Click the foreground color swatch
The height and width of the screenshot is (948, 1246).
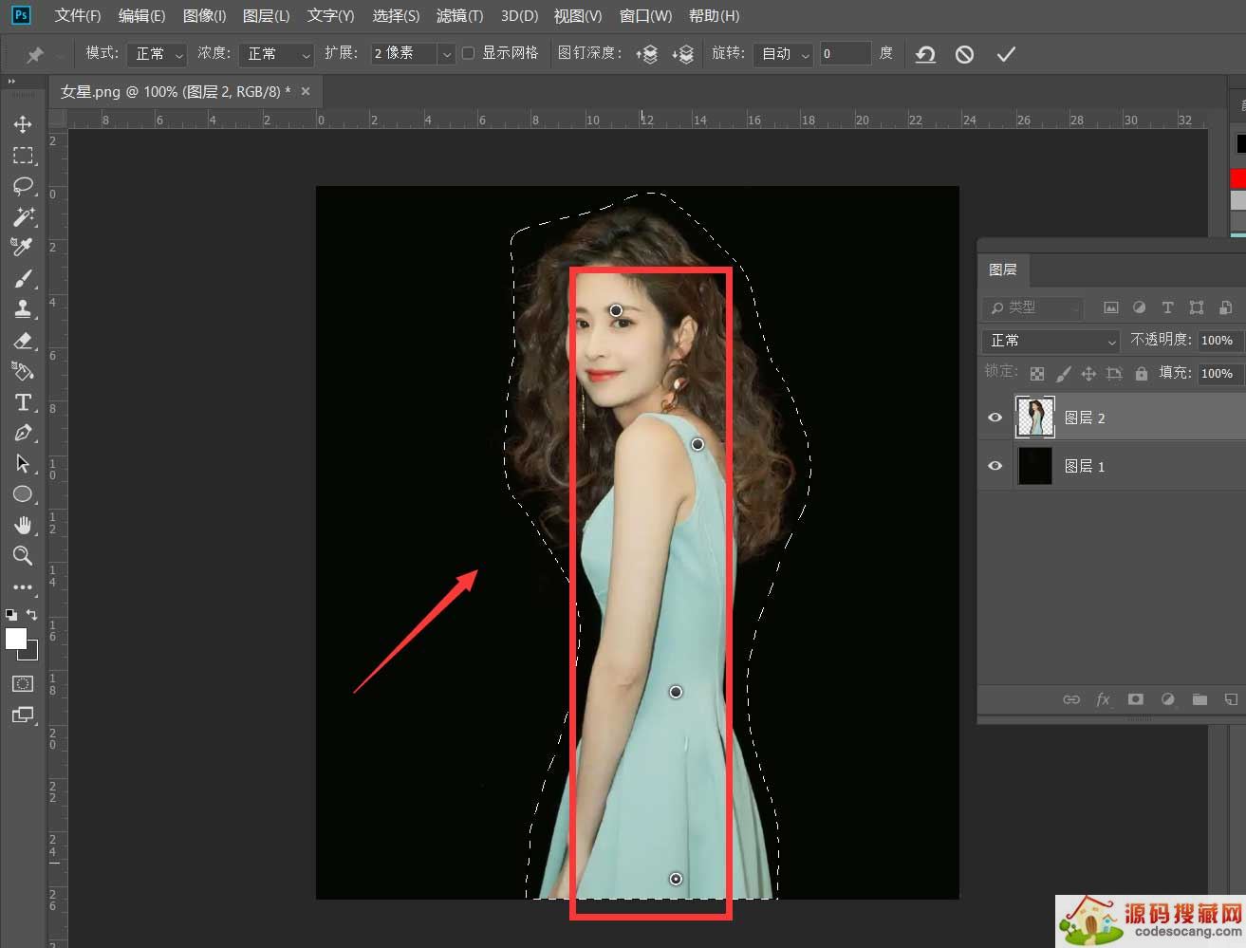[x=16, y=639]
